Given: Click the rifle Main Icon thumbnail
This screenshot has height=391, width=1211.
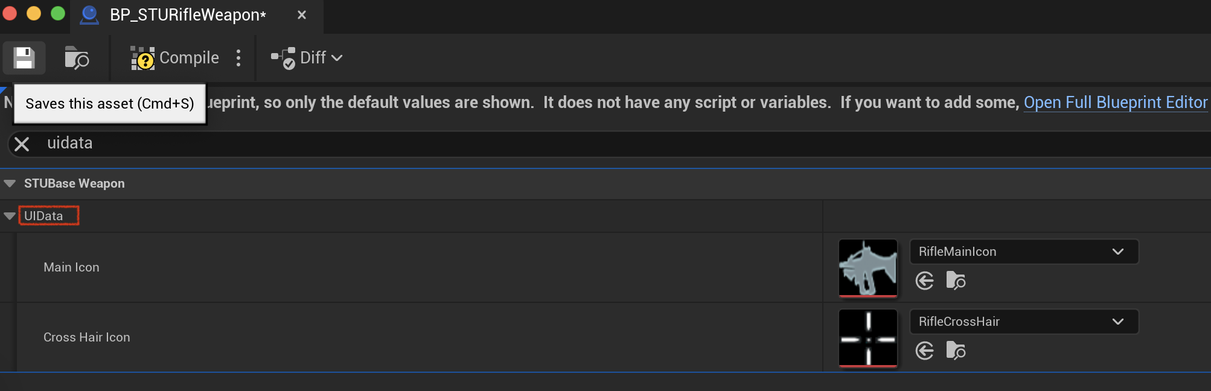Looking at the screenshot, I should tap(868, 268).
